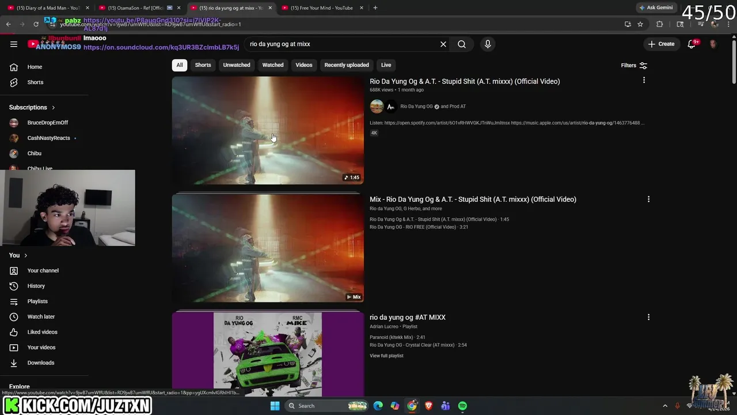This screenshot has height=415, width=737.
Task: Open Liked videos in the sidebar
Action: (x=42, y=332)
